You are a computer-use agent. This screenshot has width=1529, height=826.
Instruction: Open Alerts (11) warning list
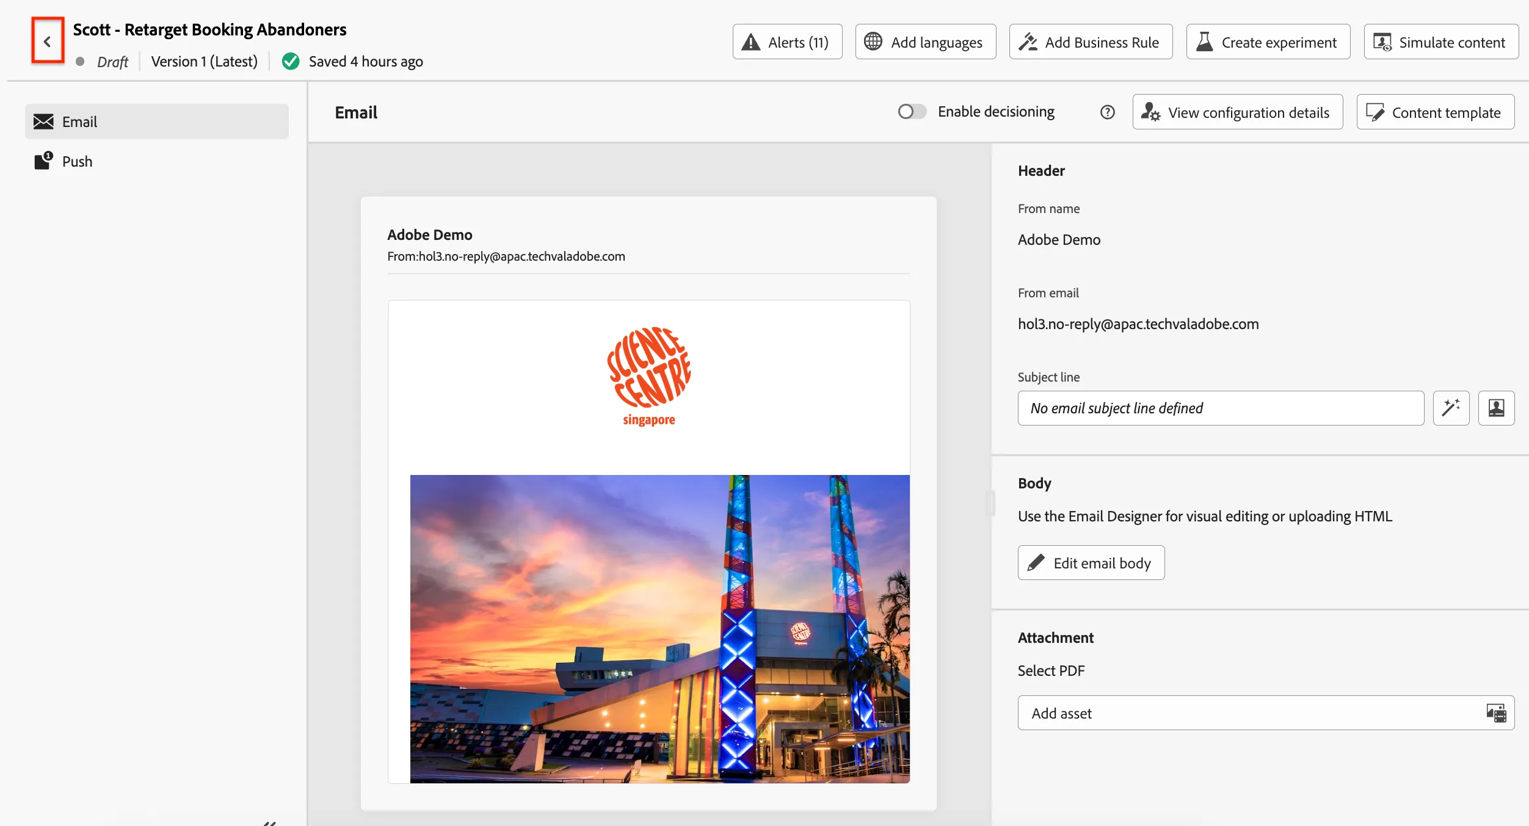[787, 42]
